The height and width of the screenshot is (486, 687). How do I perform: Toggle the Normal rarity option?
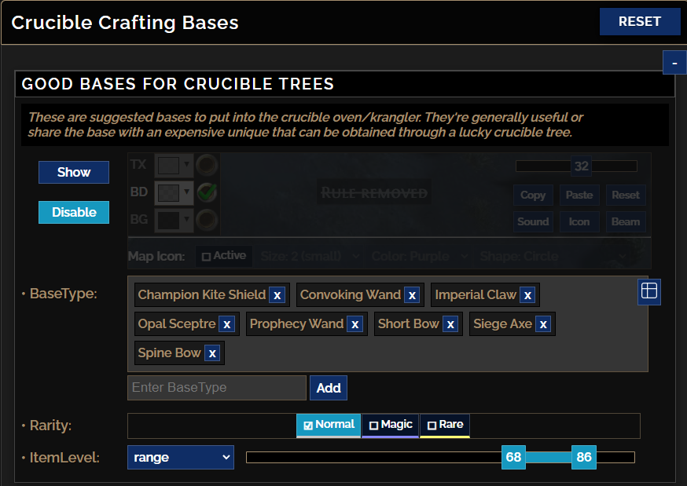pyautogui.click(x=329, y=425)
